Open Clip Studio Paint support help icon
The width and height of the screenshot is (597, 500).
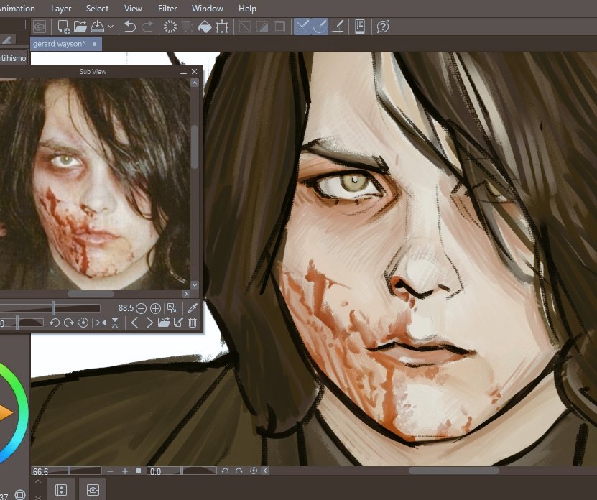pos(383,27)
